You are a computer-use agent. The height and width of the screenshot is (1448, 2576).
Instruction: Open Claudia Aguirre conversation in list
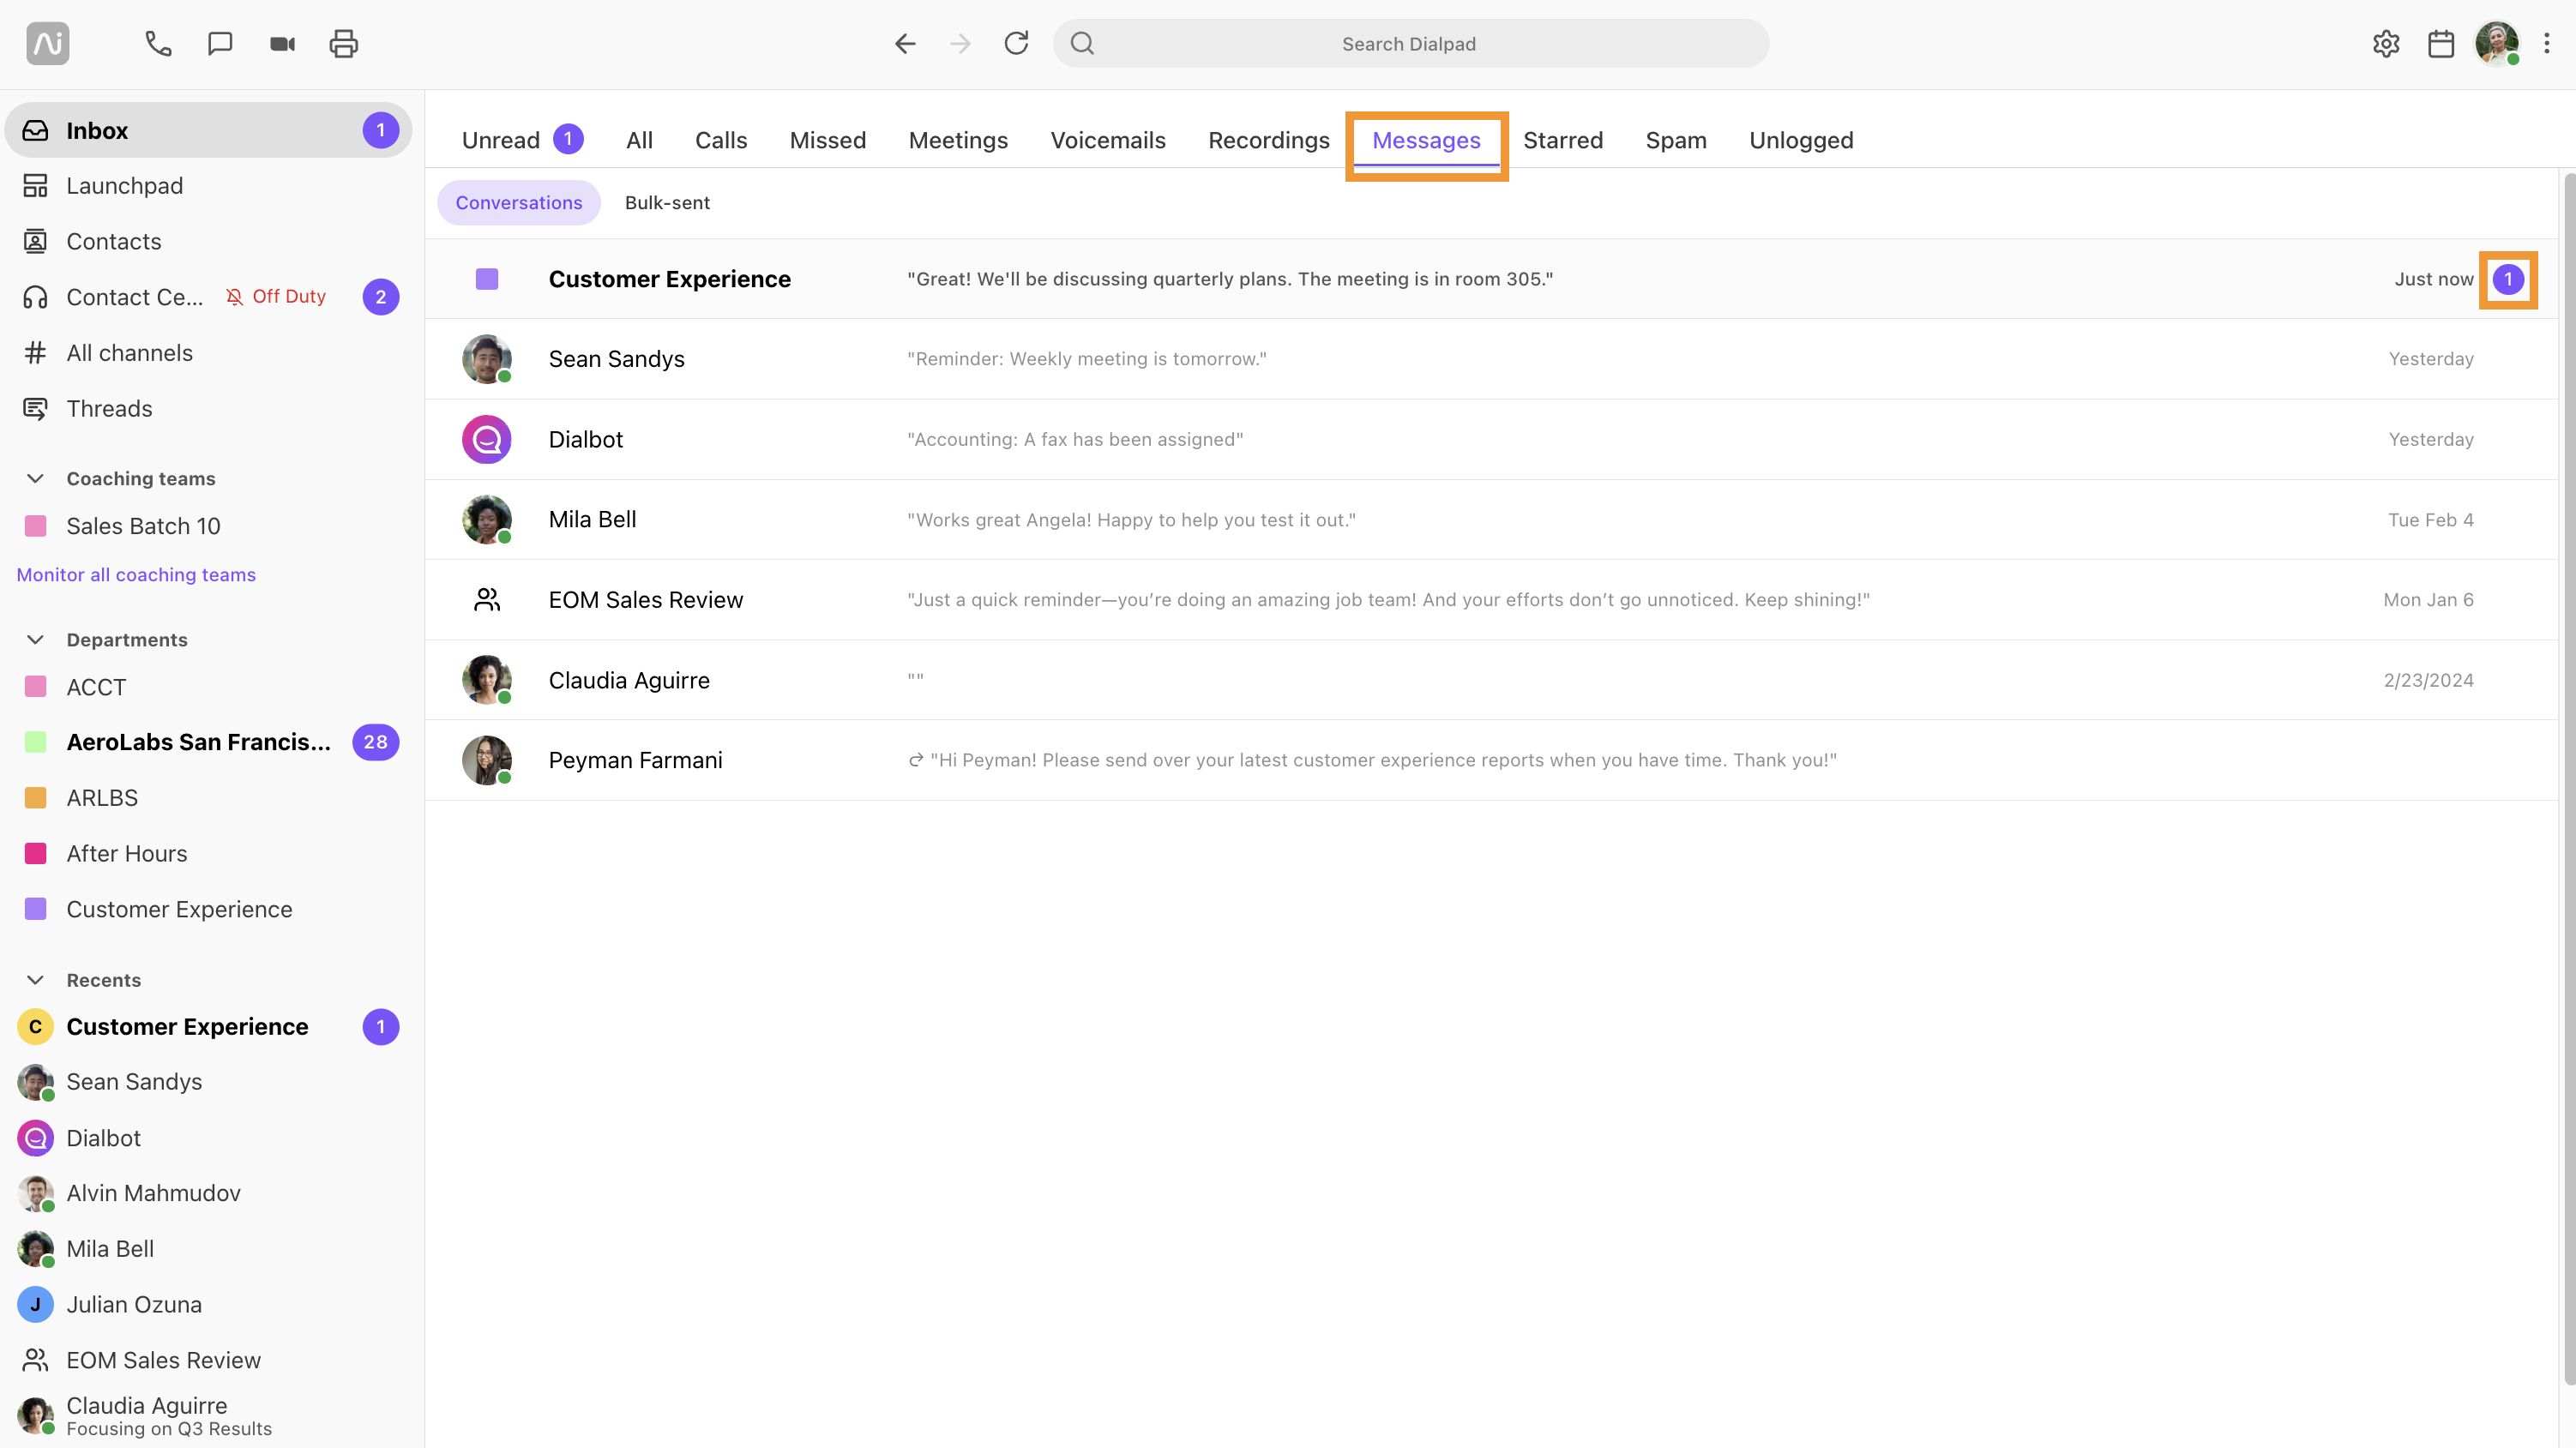(x=1491, y=680)
